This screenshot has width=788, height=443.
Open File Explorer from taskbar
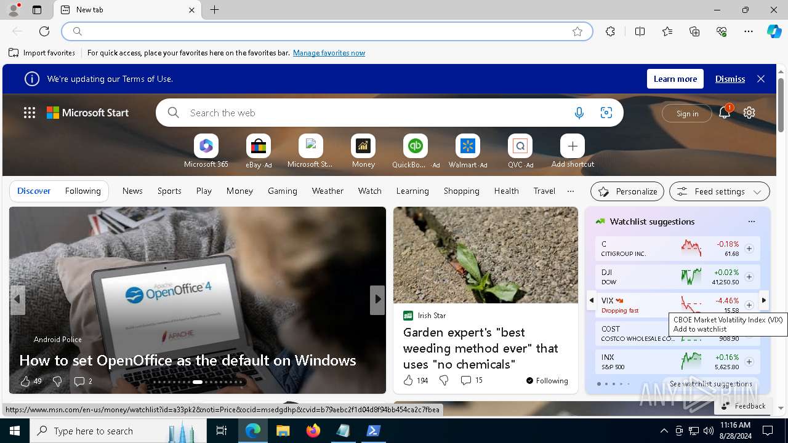point(283,431)
